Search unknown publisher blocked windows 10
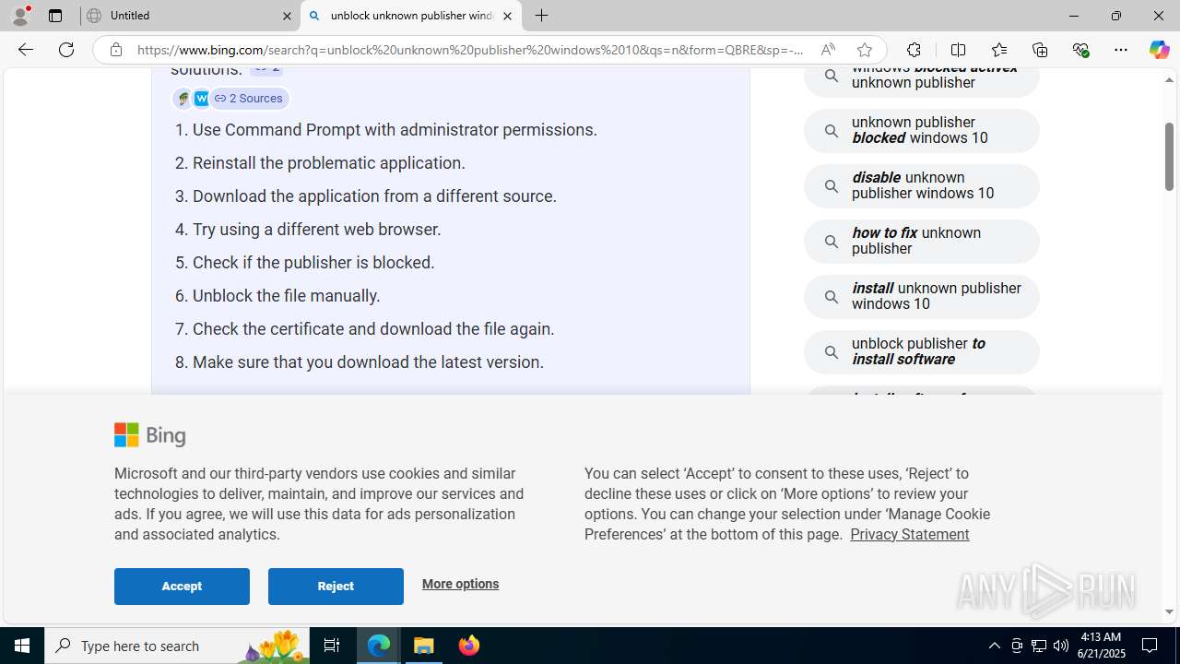This screenshot has width=1180, height=664. tap(921, 131)
